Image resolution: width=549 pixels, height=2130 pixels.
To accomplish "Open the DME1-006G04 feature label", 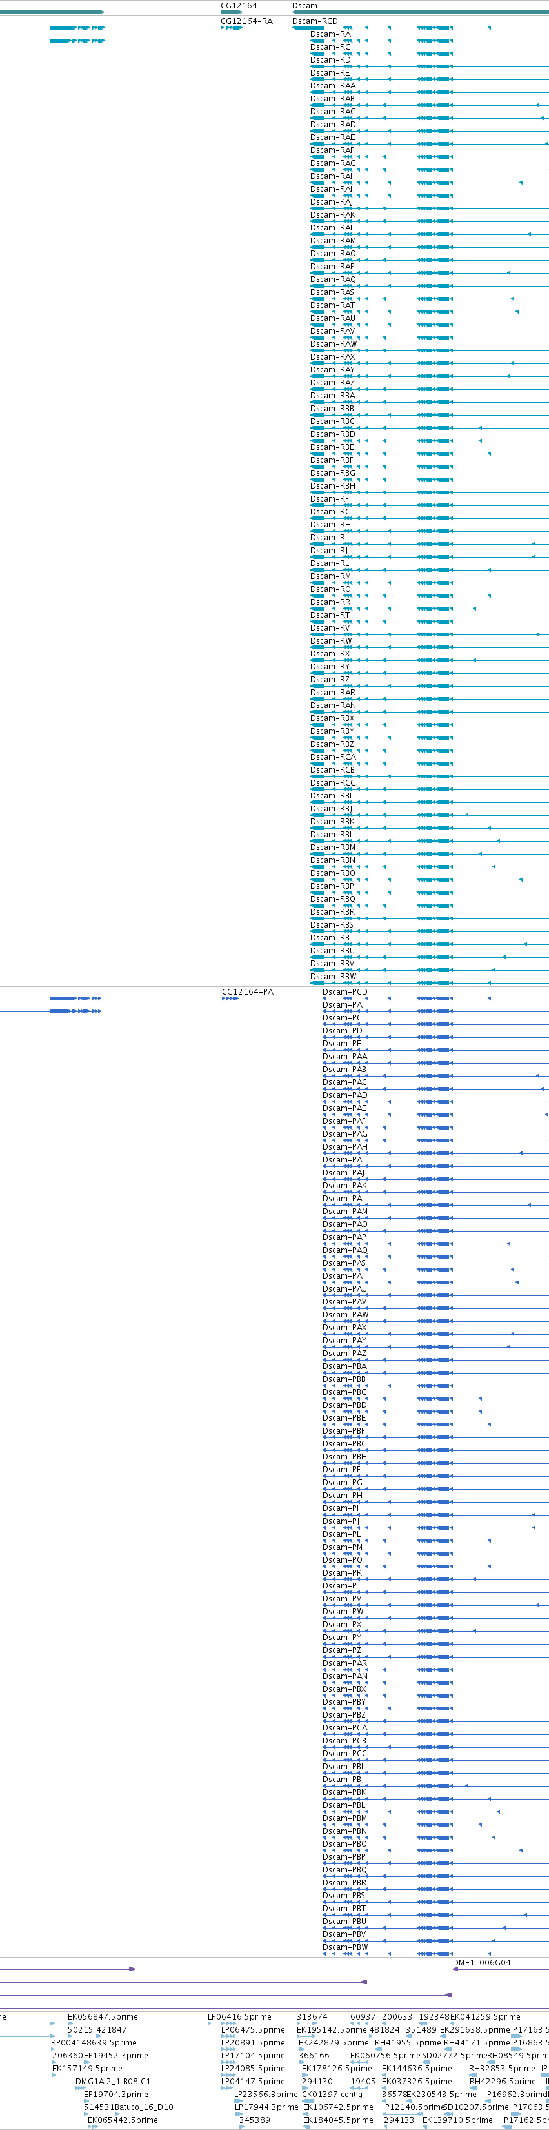I will pyautogui.click(x=481, y=1962).
